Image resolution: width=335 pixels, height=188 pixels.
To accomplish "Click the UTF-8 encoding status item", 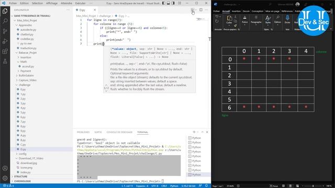I will [x=155, y=186].
